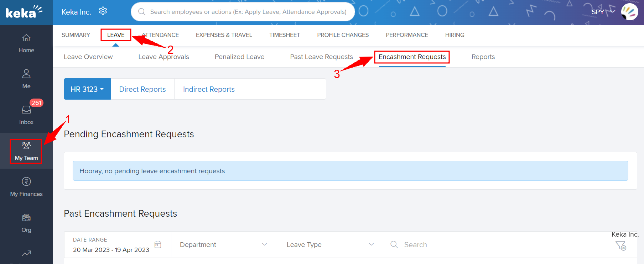Viewport: 644px width, 264px height.
Task: Switch to the TIMESHEET tab
Action: pos(284,35)
